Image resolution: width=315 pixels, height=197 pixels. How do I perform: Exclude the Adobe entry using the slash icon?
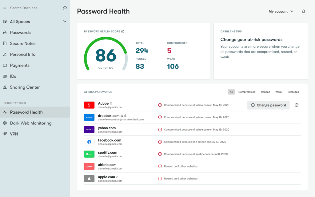[297, 105]
